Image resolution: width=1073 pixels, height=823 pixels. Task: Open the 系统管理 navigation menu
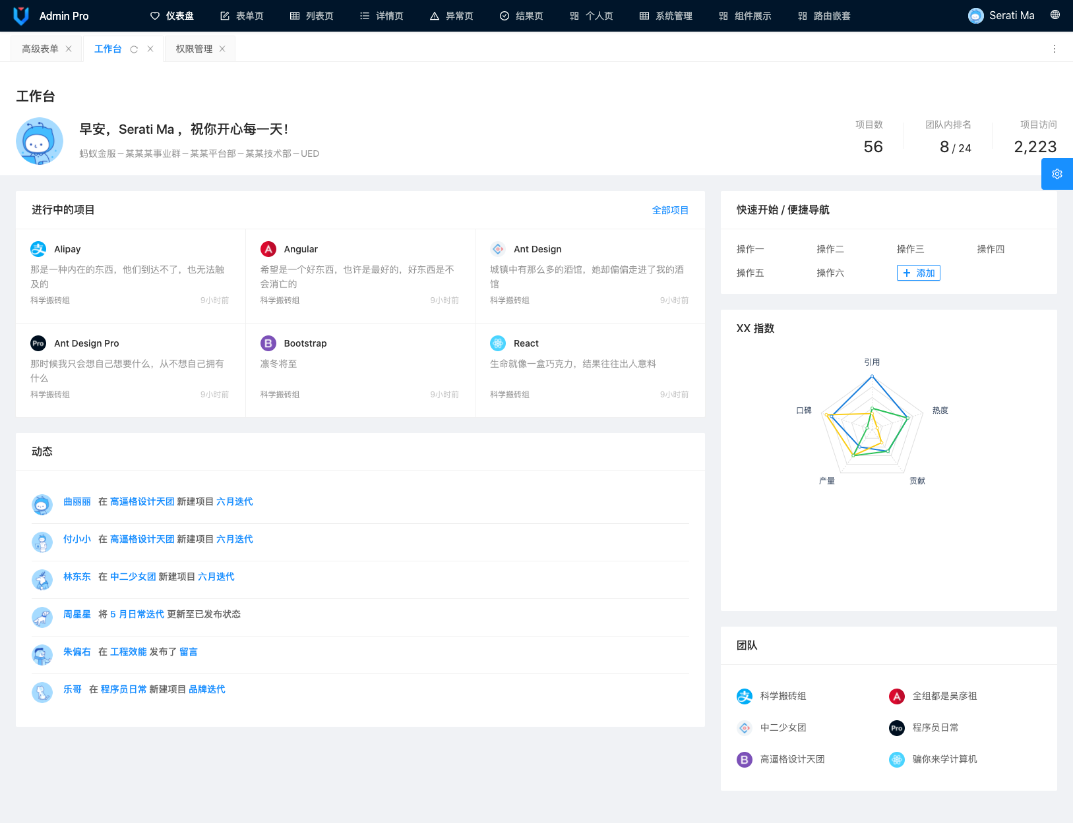pyautogui.click(x=666, y=16)
